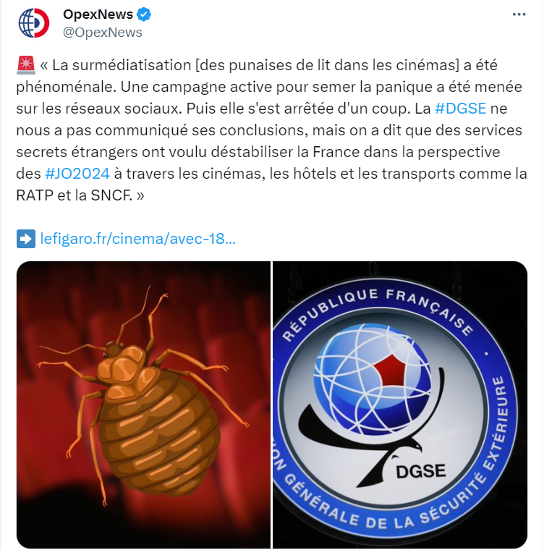Open the #DGSE hashtag
Image resolution: width=544 pixels, height=550 pixels.
pyautogui.click(x=460, y=109)
